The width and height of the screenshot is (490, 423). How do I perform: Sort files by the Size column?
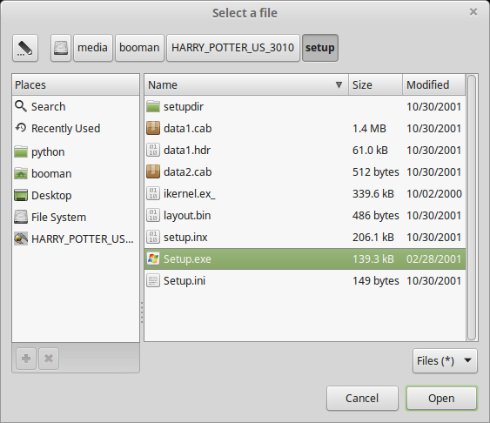[375, 84]
